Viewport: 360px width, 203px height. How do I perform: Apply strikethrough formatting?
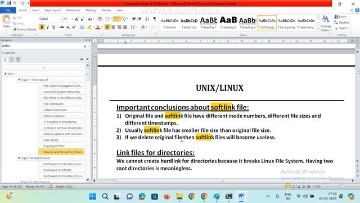tap(62, 27)
